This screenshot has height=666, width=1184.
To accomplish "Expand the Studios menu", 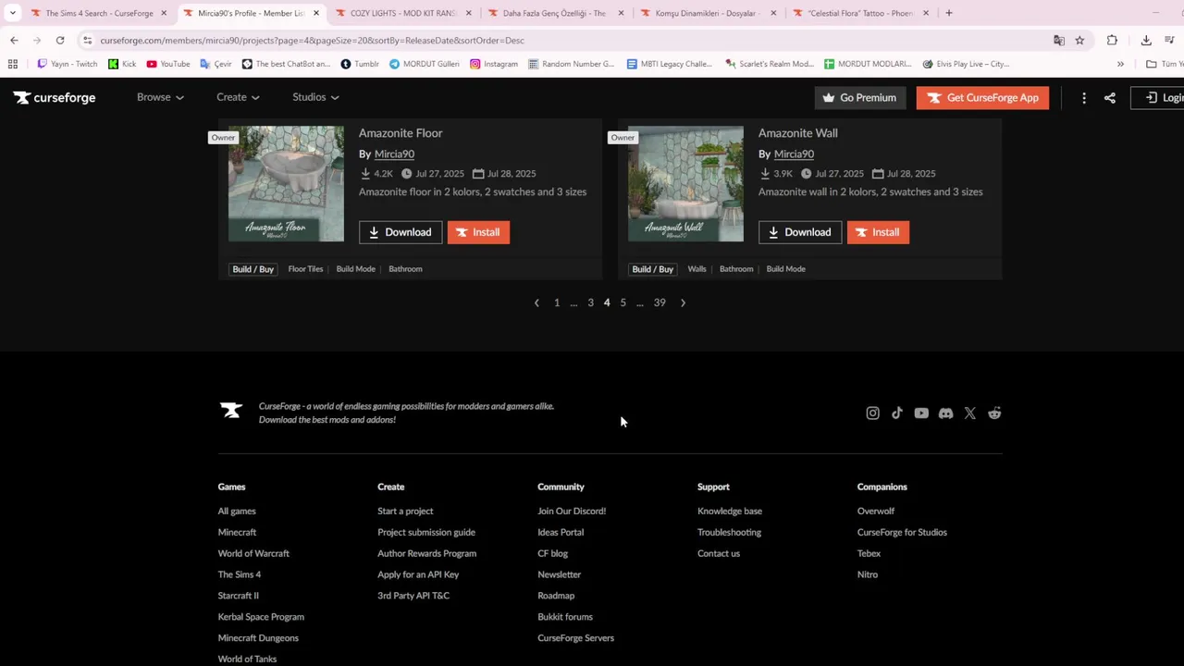I will pyautogui.click(x=315, y=97).
